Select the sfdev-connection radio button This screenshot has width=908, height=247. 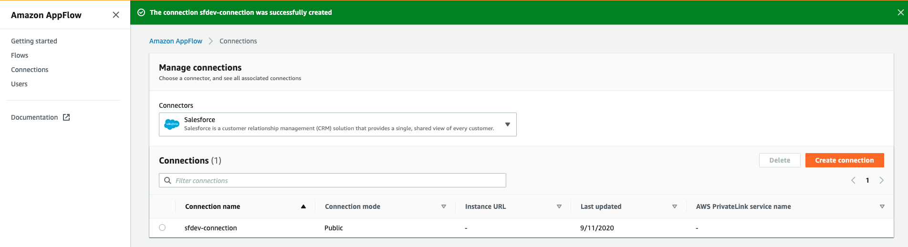[162, 227]
